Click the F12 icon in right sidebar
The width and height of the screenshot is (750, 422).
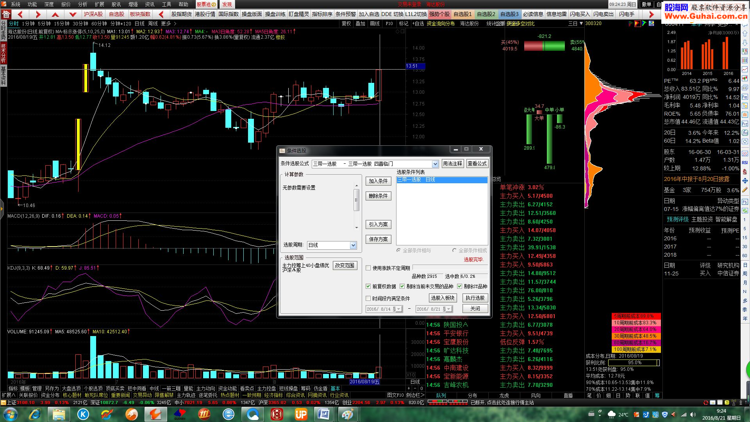(745, 123)
